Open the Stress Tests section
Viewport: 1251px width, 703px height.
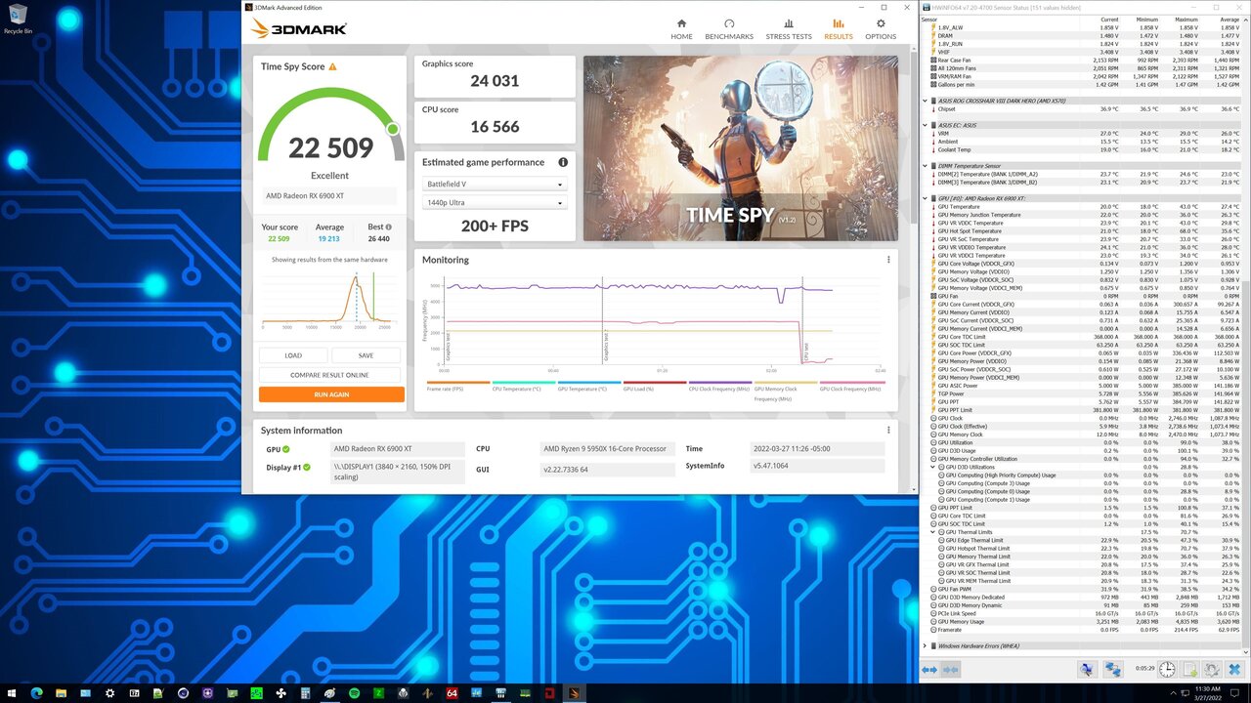(x=788, y=28)
